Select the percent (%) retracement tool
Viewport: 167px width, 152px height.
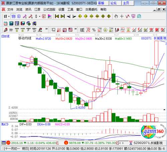pyautogui.click(x=94, y=30)
